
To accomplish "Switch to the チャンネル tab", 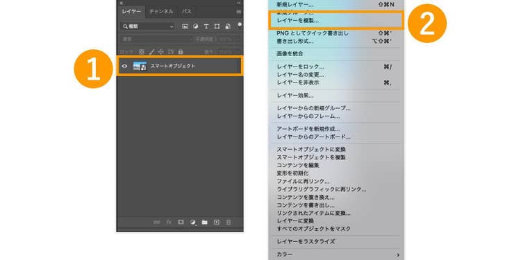I will 161,12.
